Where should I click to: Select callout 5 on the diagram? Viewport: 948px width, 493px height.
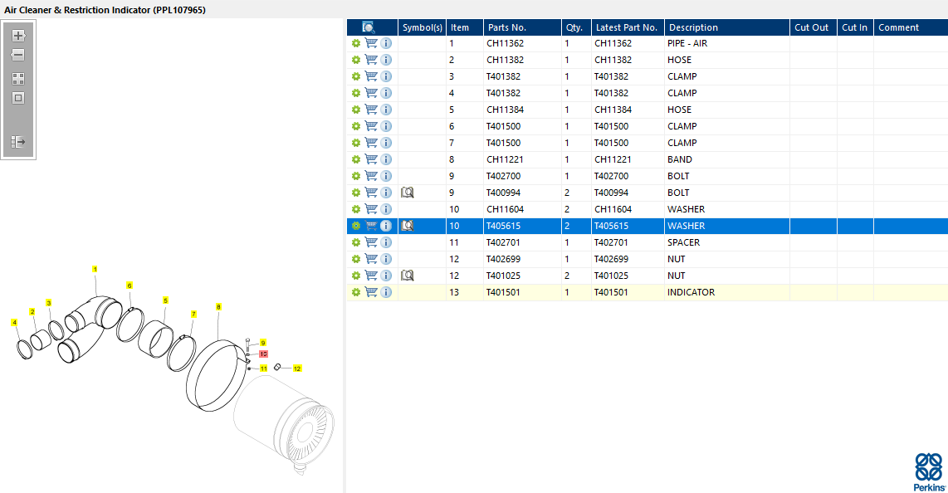(165, 300)
